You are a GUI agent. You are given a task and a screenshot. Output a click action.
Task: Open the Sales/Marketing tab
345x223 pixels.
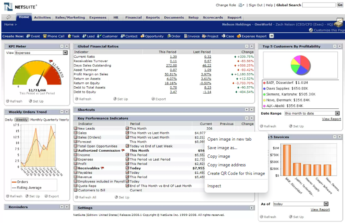point(70,17)
